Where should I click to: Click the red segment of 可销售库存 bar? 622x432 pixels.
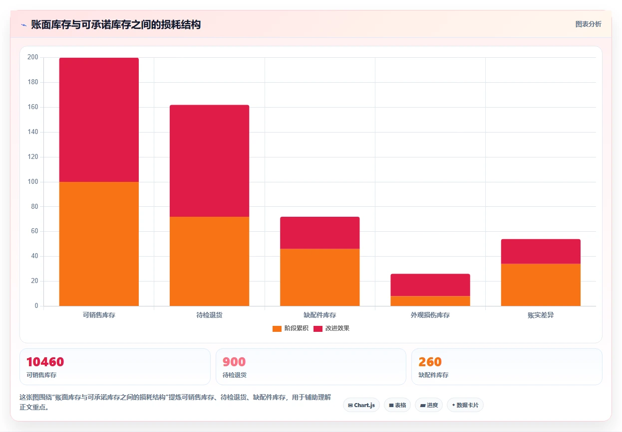click(99, 120)
